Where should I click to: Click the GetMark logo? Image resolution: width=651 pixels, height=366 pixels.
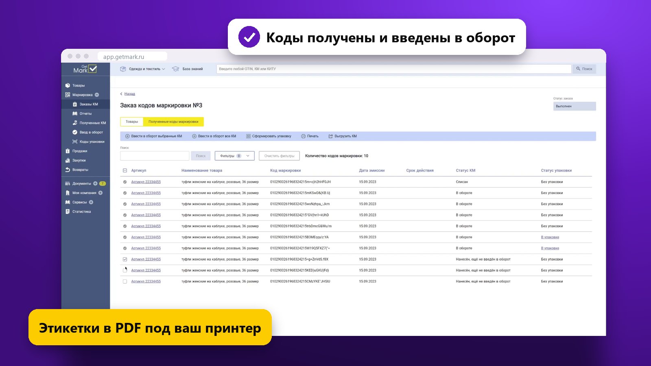pyautogui.click(x=85, y=69)
